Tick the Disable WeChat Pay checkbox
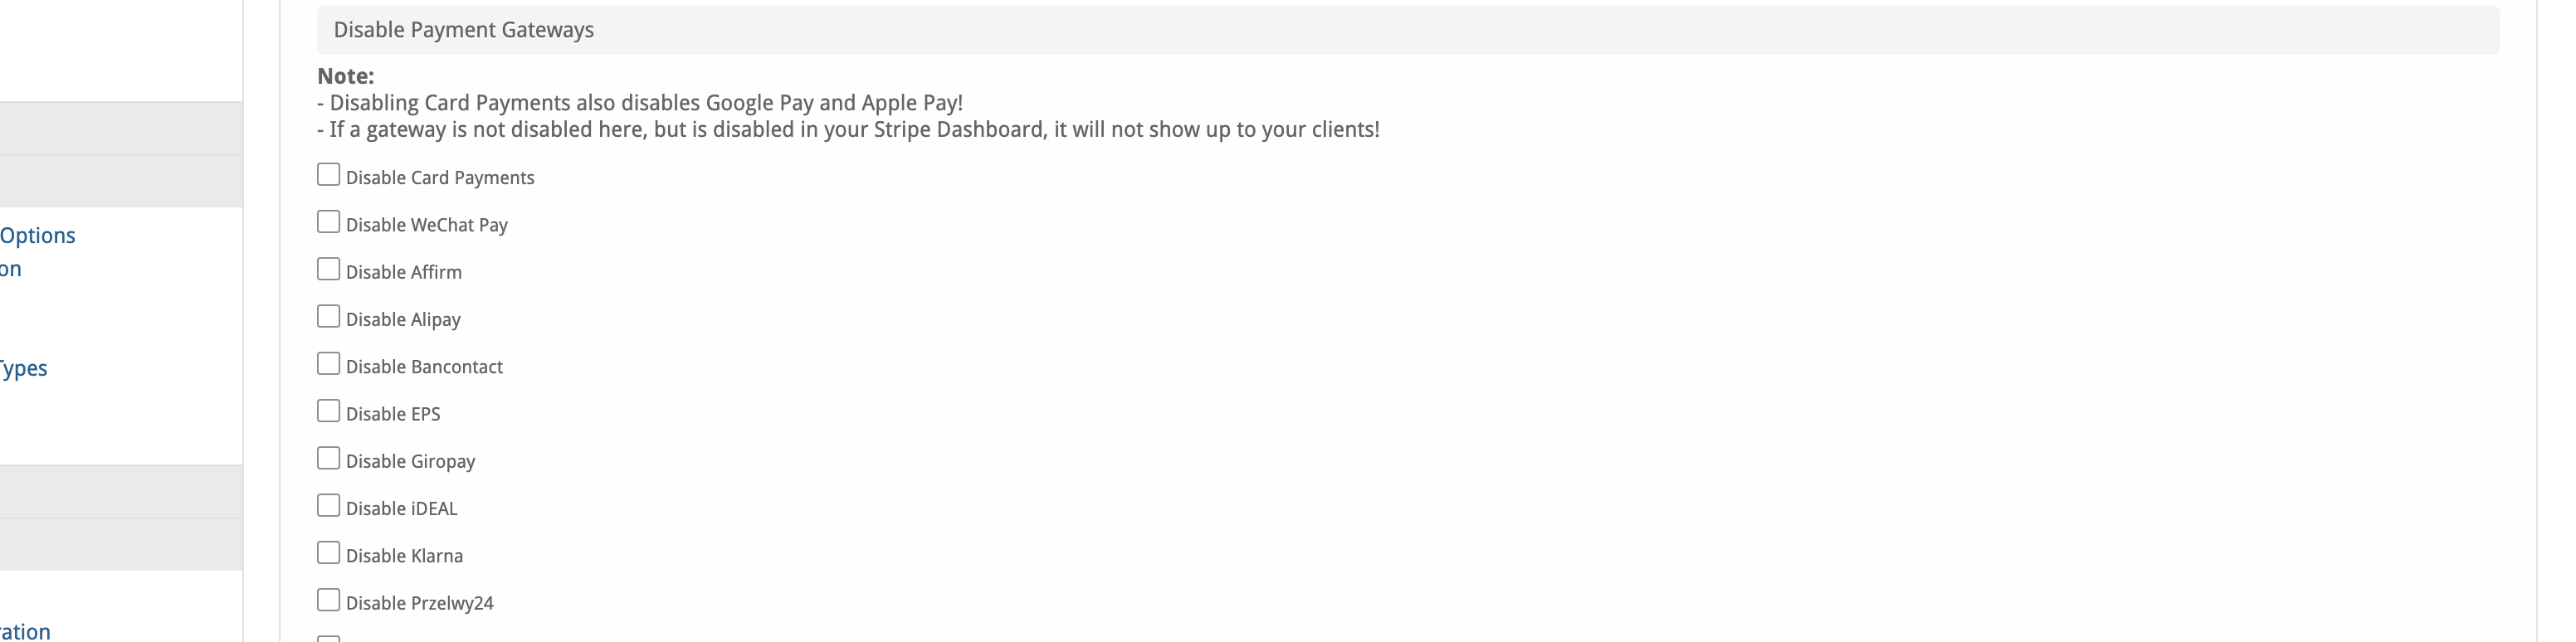The width and height of the screenshot is (2576, 642). coord(328,222)
